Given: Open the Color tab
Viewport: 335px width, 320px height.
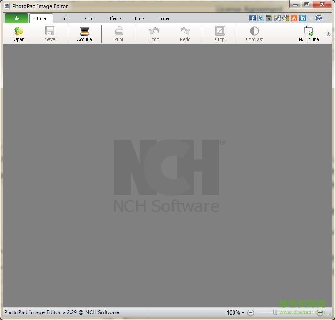Looking at the screenshot, I should point(90,18).
